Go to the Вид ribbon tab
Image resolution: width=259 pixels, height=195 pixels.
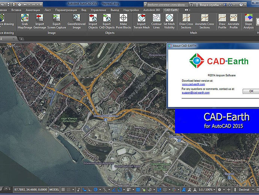[x=84, y=10]
